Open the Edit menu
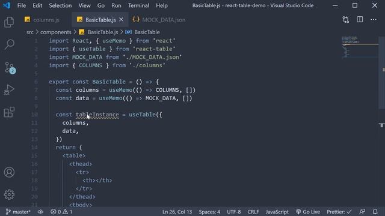Viewport: 385px width, 216px height. [37, 5]
